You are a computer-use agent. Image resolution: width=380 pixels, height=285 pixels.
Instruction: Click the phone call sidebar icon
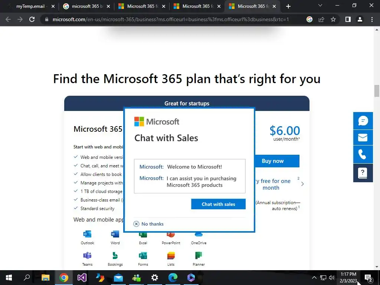[363, 154]
